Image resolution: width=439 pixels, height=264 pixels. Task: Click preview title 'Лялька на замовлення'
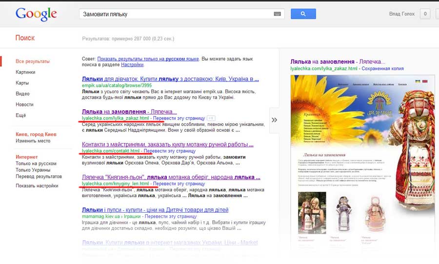338,61
